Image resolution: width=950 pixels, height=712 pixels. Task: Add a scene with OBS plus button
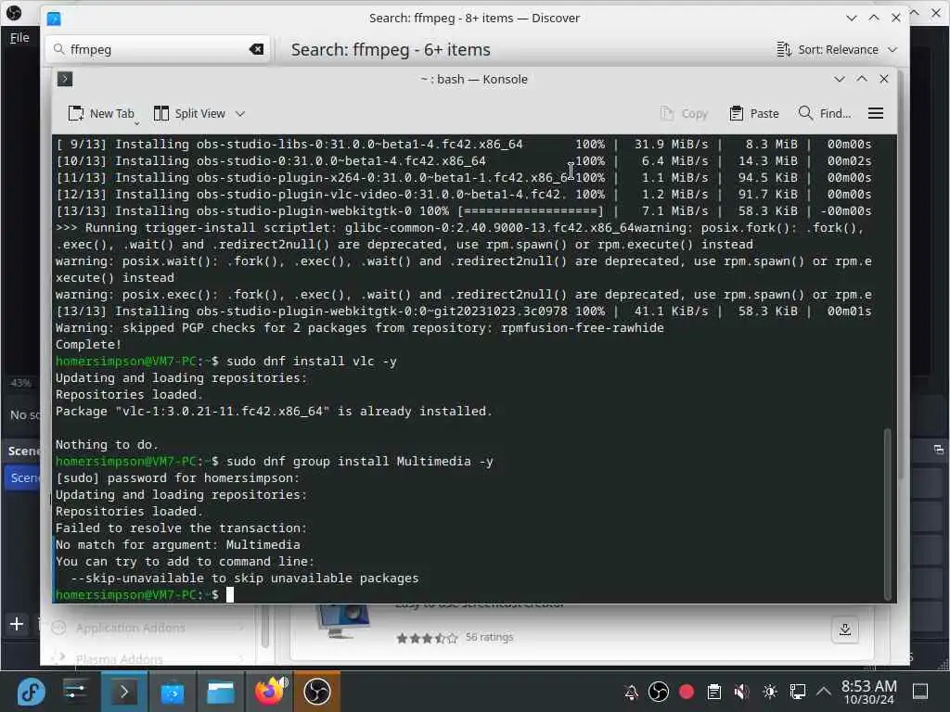coord(17,624)
